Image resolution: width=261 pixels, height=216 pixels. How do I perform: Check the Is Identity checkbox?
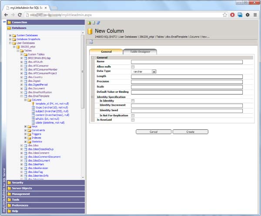(x=133, y=101)
